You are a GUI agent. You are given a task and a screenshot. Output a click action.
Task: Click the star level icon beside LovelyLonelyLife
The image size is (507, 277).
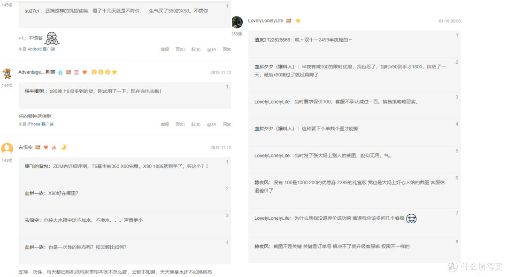pyautogui.click(x=298, y=21)
